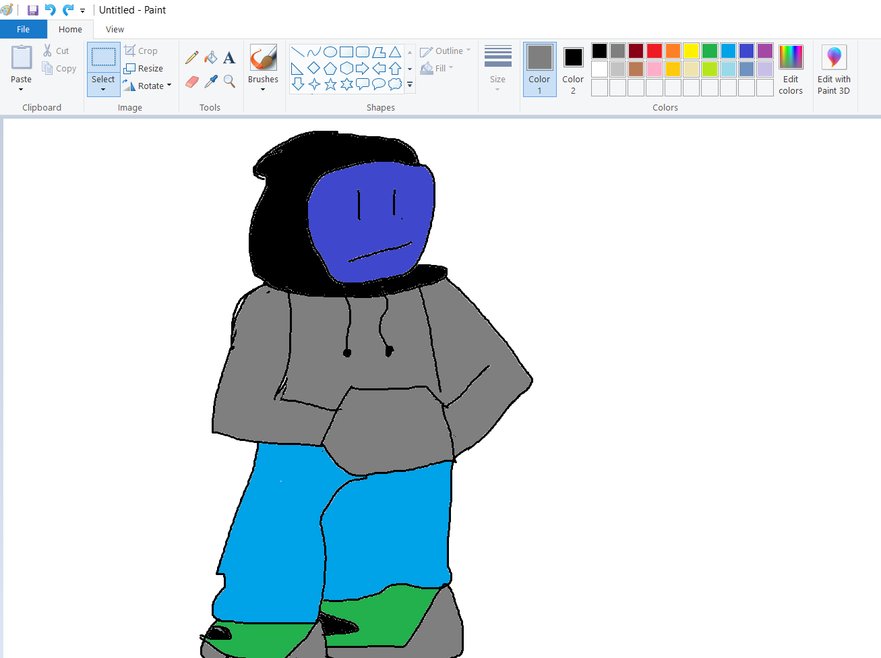The height and width of the screenshot is (658, 881).
Task: Select the Text tool
Action: pyautogui.click(x=229, y=57)
